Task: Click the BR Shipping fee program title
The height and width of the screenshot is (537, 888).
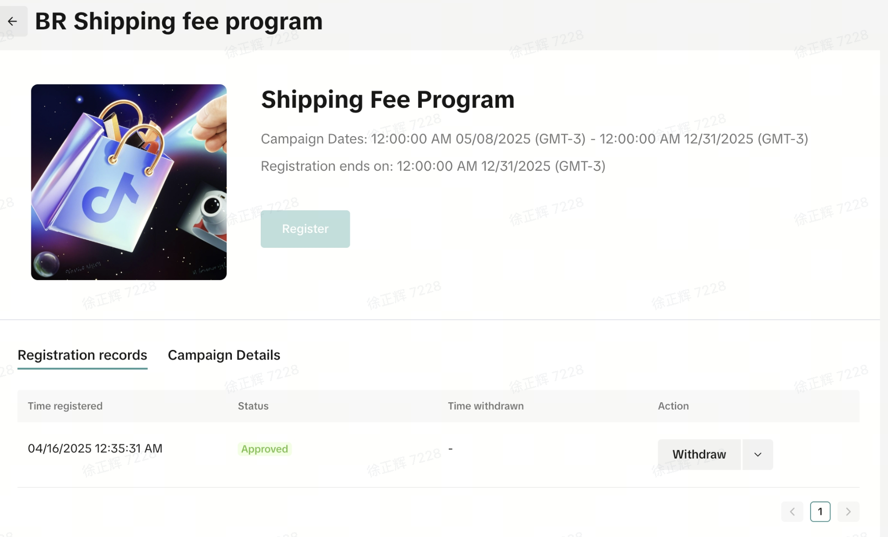Action: pos(178,22)
